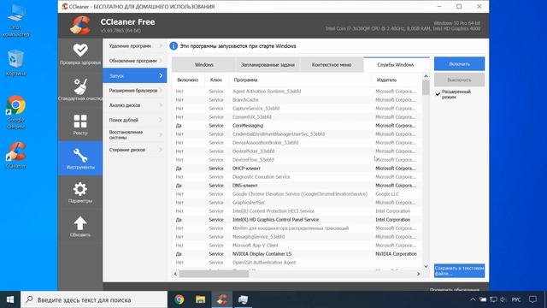The width and height of the screenshot is (547, 308).
Task: Select Microsoft App-V Client row
Action: (297, 246)
